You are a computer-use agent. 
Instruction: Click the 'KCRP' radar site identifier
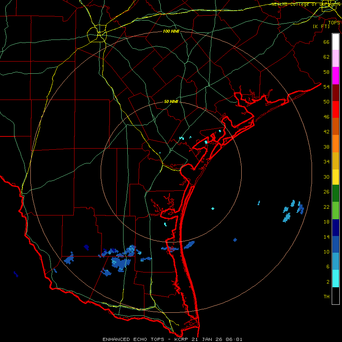pyautogui.click(x=181, y=339)
